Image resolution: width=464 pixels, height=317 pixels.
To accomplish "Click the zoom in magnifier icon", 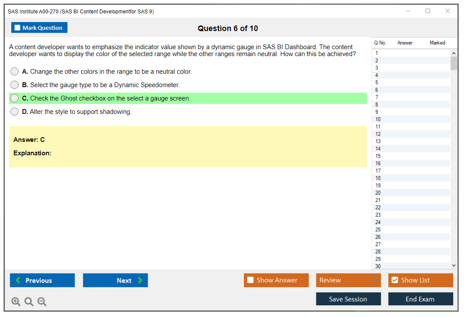I will (16, 302).
